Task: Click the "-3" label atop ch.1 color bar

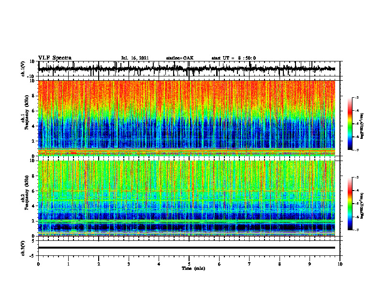Action: 356,97
